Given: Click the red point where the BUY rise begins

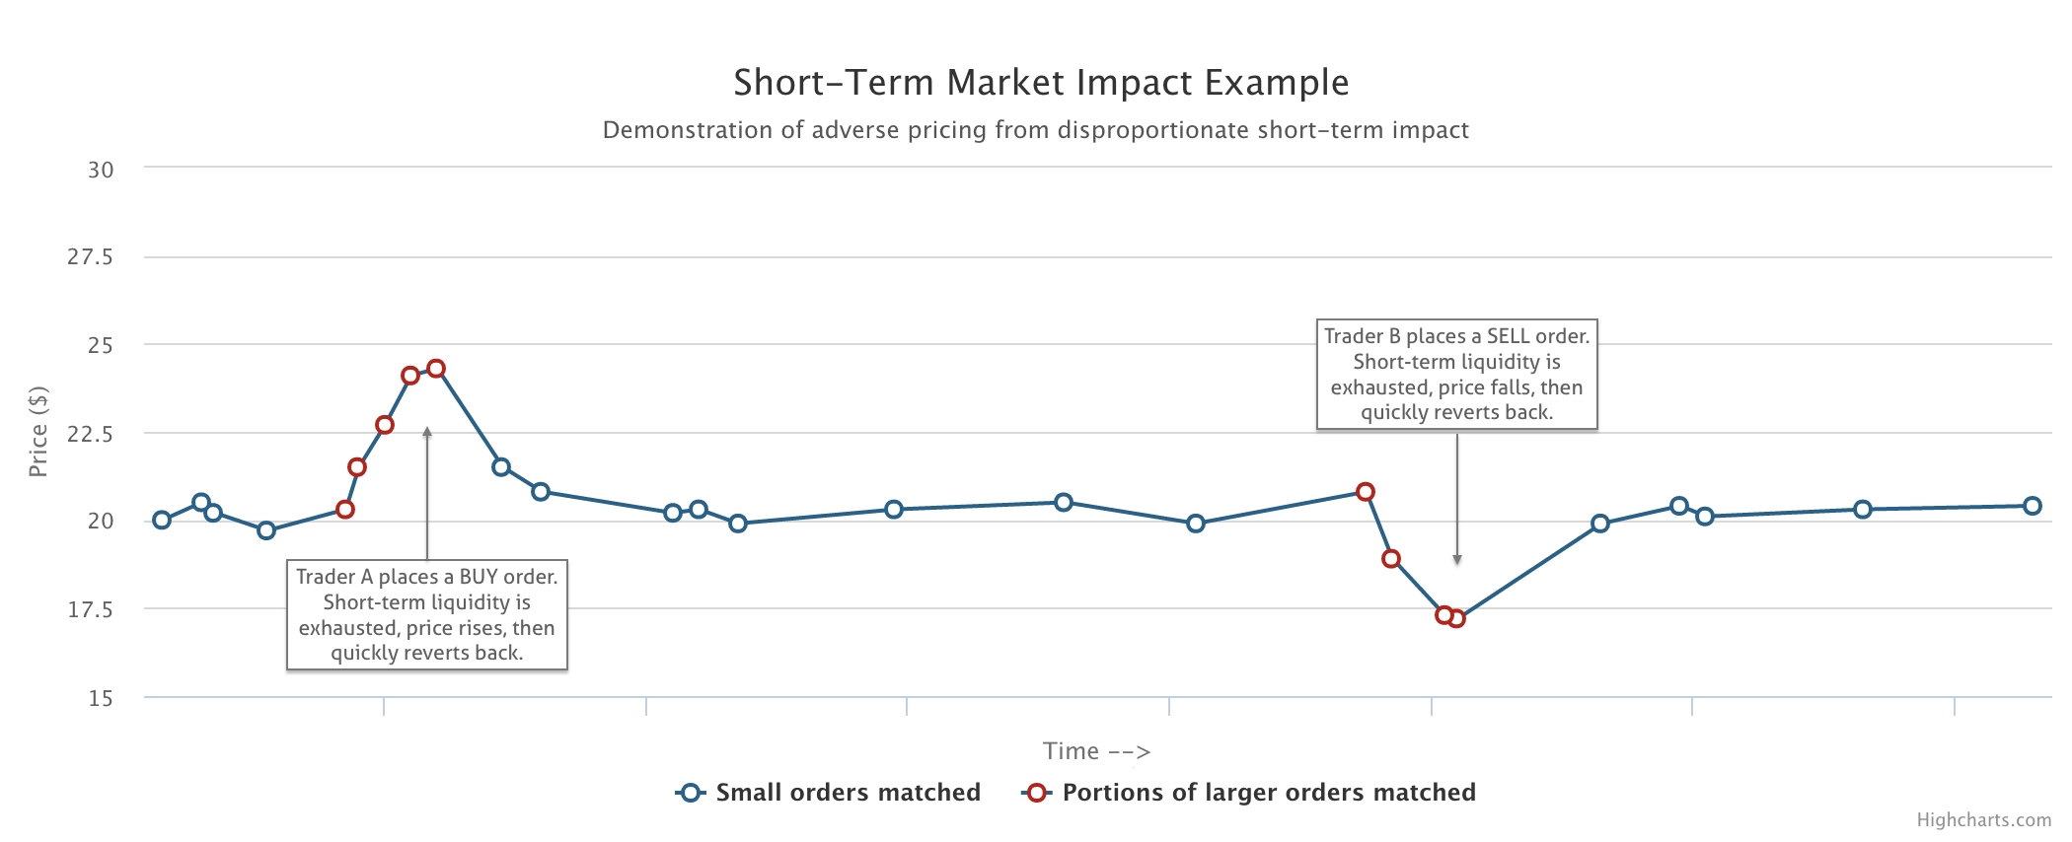Looking at the screenshot, I should click(345, 510).
